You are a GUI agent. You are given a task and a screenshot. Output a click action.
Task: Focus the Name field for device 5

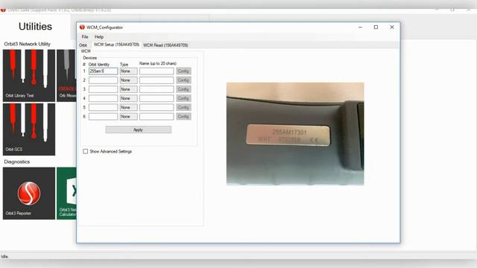click(x=157, y=107)
